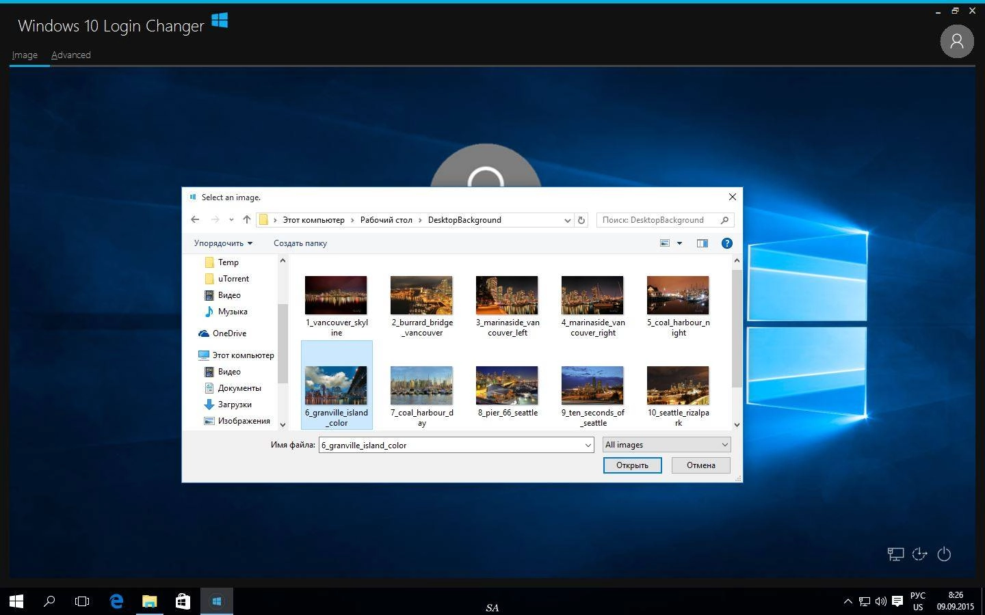Open taskbar search
The width and height of the screenshot is (985, 615).
pos(49,601)
